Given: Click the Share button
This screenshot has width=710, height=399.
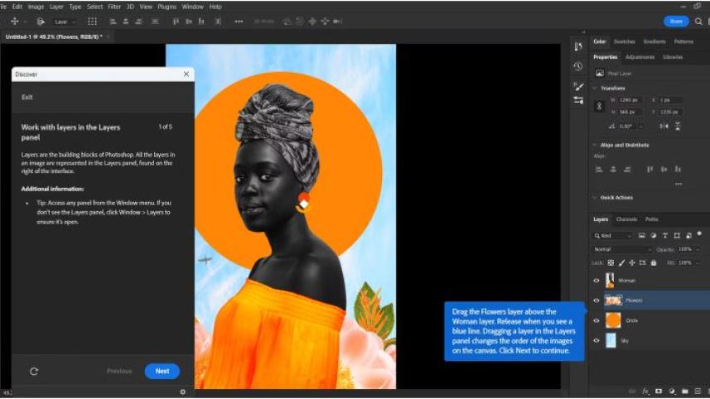Looking at the screenshot, I should (676, 22).
